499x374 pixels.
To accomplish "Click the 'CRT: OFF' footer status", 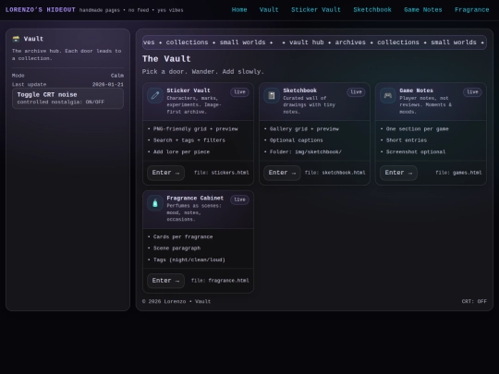I will click(474, 301).
